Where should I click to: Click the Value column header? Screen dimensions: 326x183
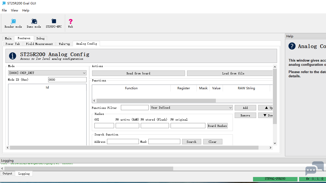pyautogui.click(x=216, y=88)
